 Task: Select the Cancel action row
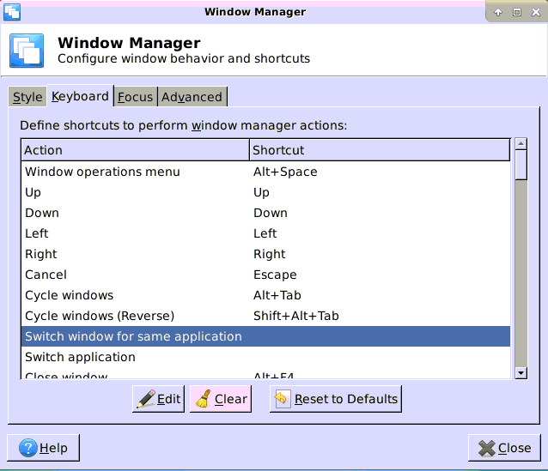[x=265, y=275]
